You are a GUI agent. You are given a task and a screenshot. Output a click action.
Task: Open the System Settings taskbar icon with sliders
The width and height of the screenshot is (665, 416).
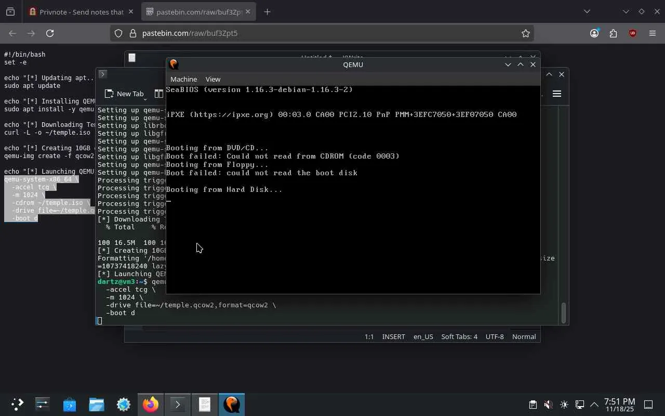click(42, 405)
